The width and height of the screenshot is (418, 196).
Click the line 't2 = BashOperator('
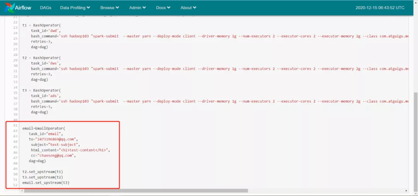click(x=41, y=58)
